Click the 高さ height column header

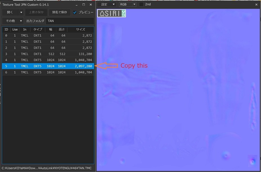[x=62, y=29]
